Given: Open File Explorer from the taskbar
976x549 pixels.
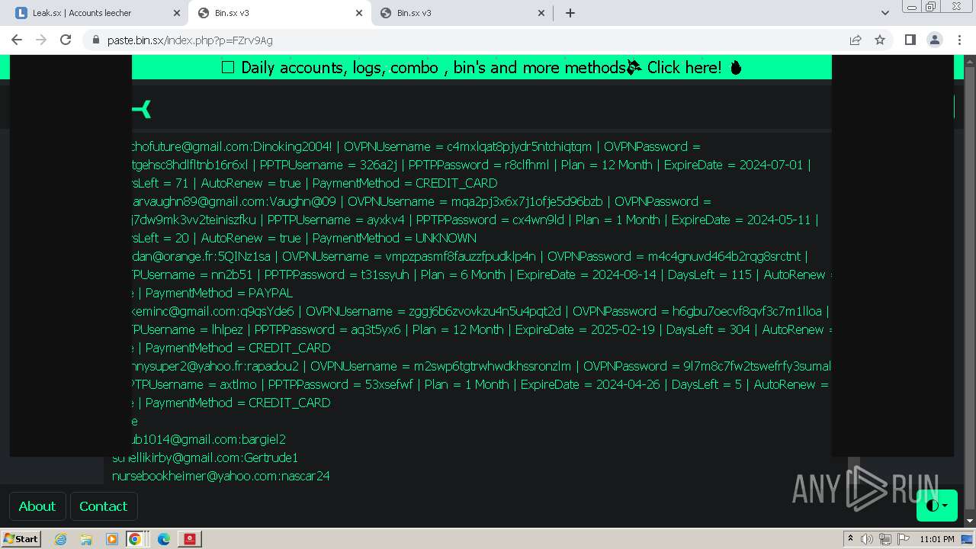Looking at the screenshot, I should click(x=86, y=539).
